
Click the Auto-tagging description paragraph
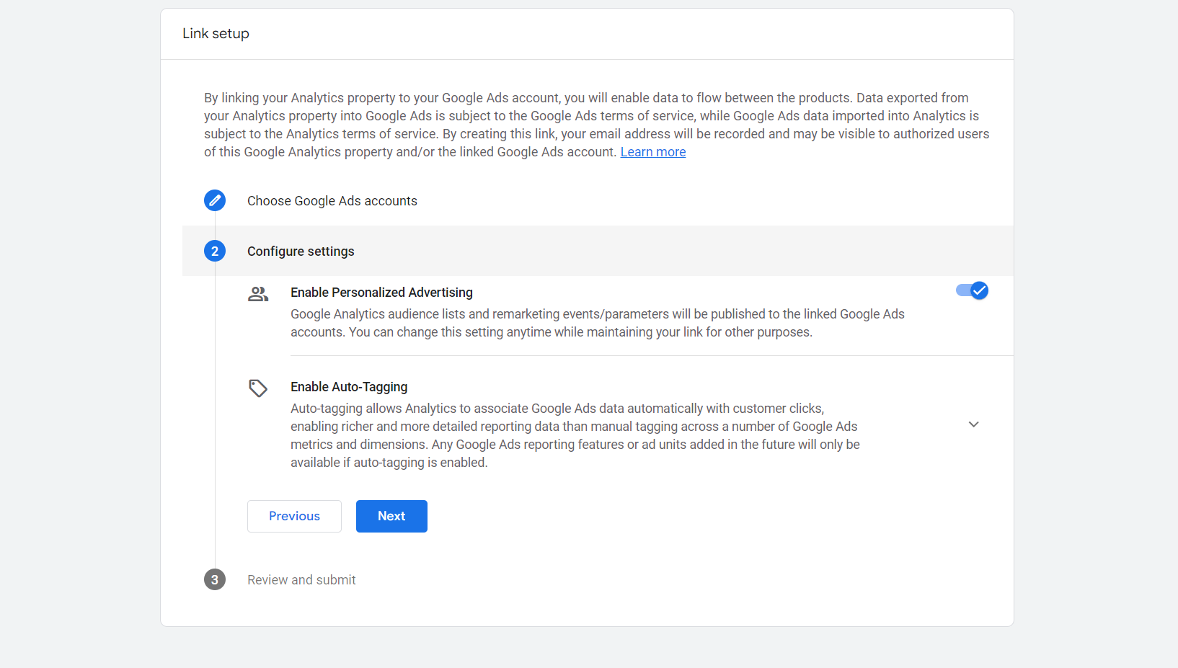pos(575,435)
